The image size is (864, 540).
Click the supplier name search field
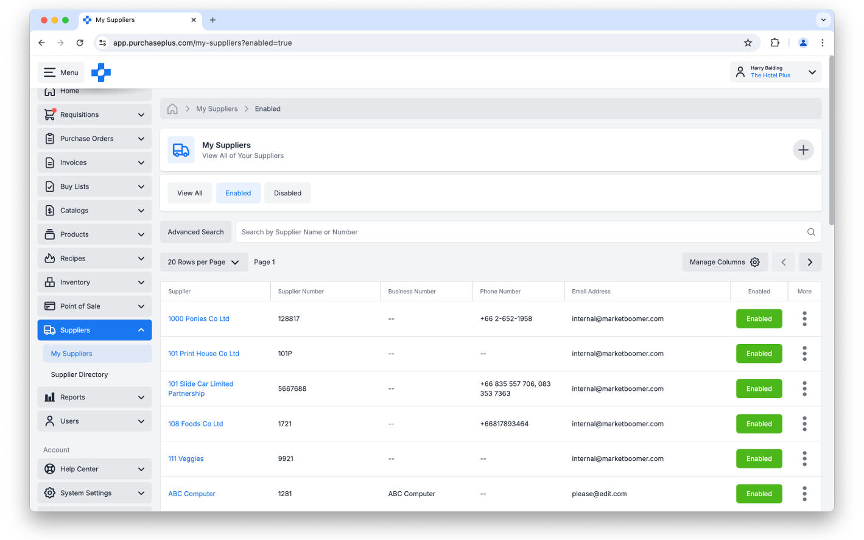coord(518,232)
